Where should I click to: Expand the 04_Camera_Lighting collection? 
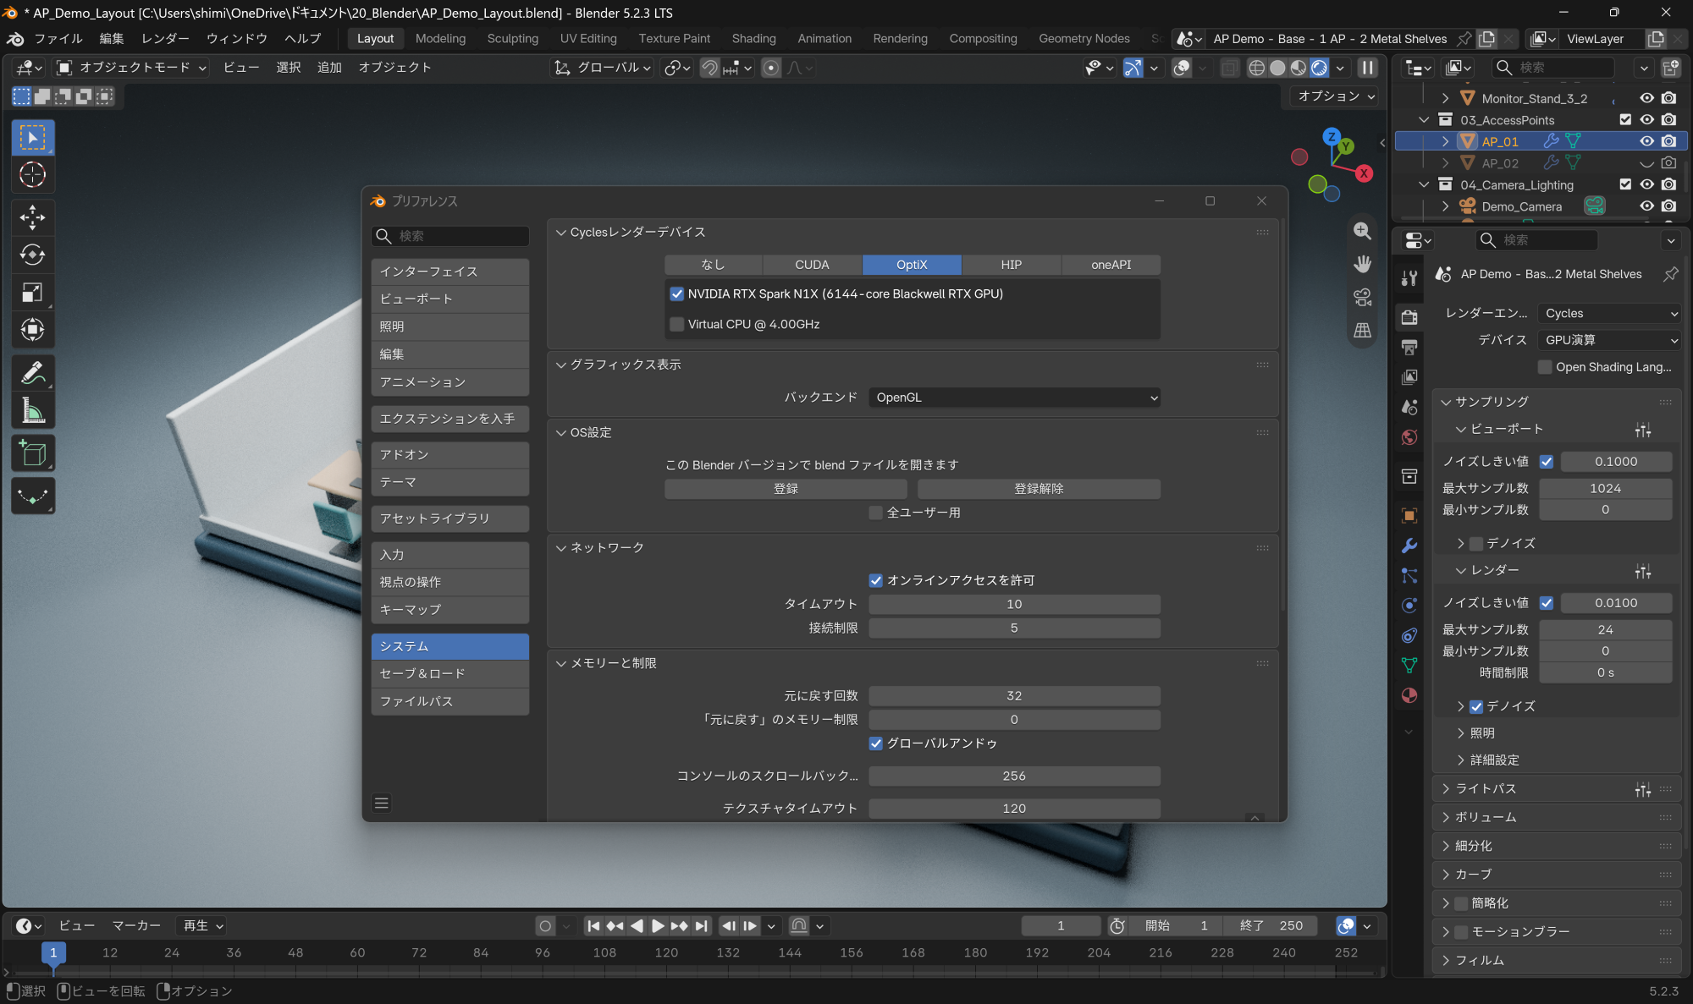(1424, 184)
